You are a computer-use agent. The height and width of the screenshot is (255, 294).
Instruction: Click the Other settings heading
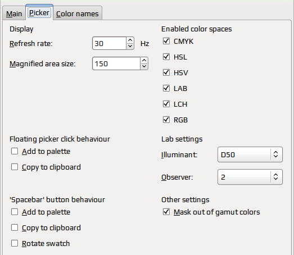pyautogui.click(x=186, y=200)
